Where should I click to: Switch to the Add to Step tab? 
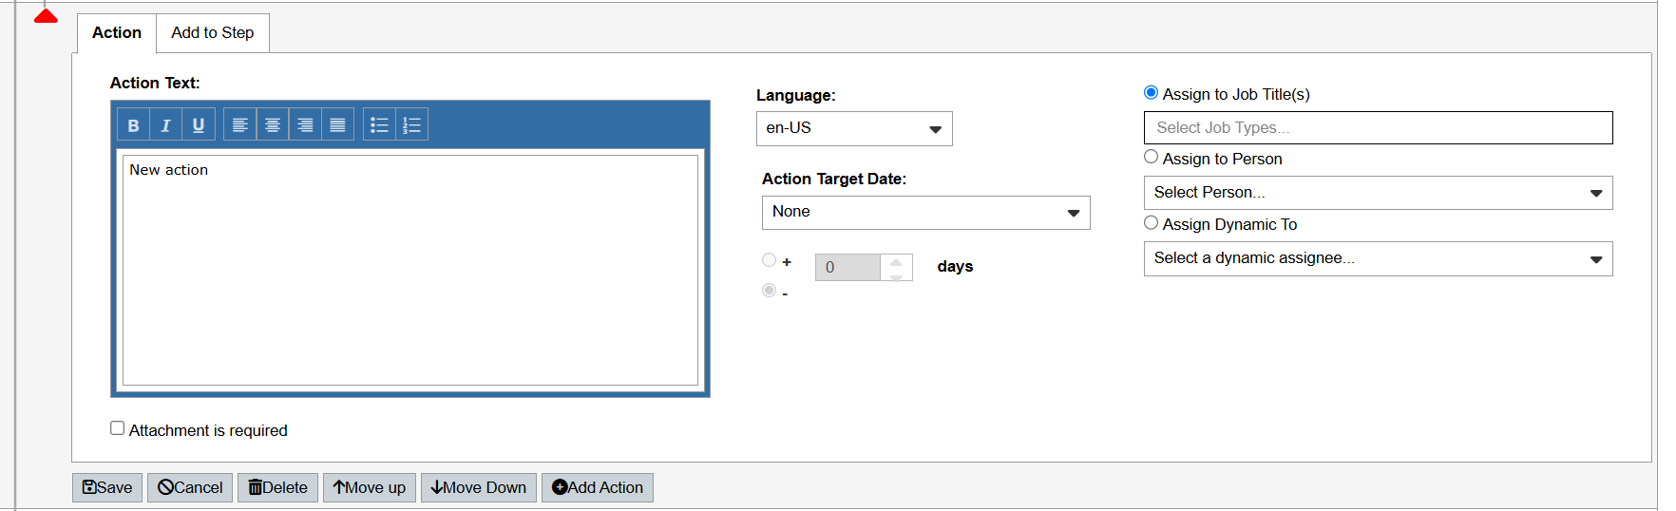click(x=213, y=33)
